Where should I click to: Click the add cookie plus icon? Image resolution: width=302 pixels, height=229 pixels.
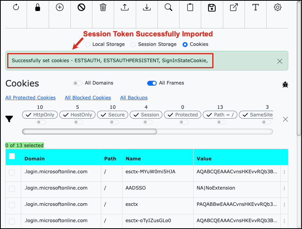pos(60,8)
